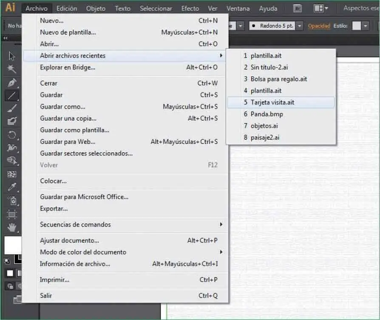Open the Archivo menu
The image size is (380, 320).
point(37,8)
